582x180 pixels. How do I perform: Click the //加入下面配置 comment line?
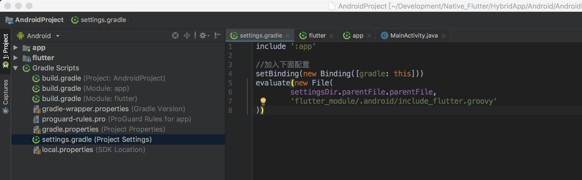[x=283, y=65]
